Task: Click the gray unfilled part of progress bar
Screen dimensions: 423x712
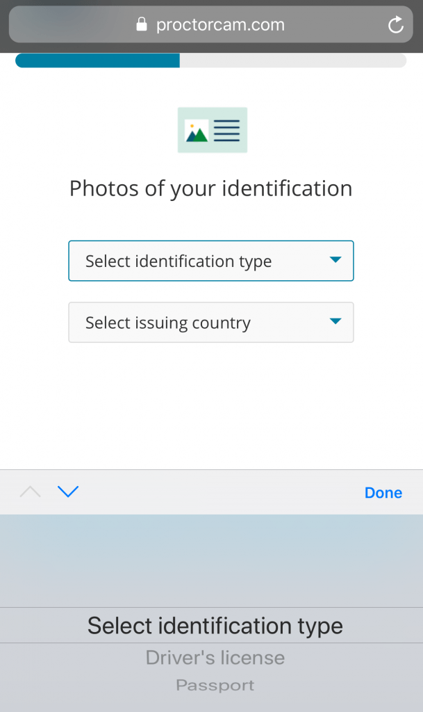Action: click(x=292, y=61)
